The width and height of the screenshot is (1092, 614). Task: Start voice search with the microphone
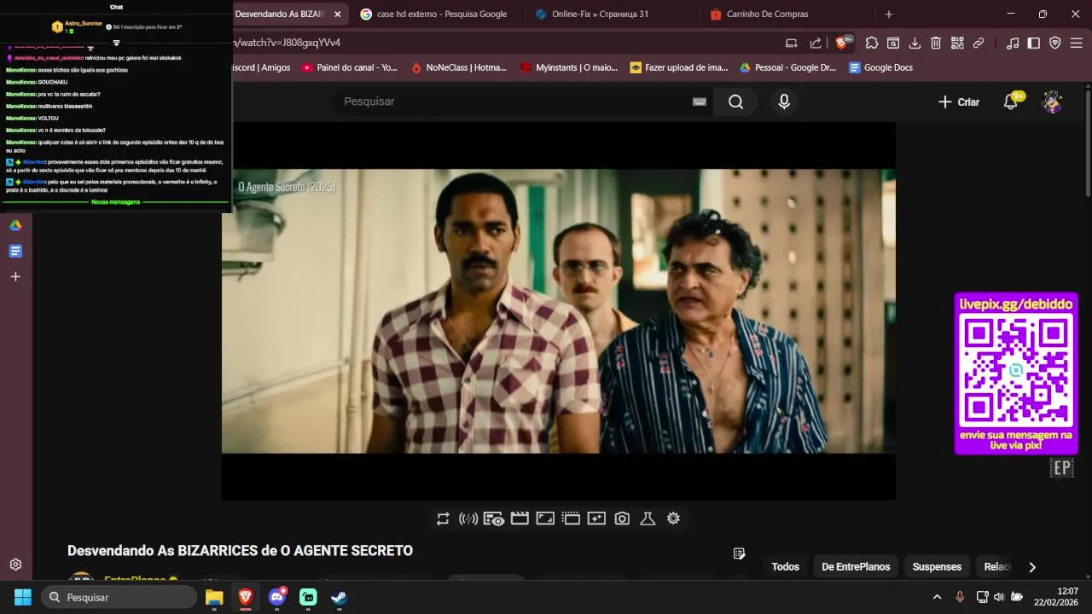784,101
